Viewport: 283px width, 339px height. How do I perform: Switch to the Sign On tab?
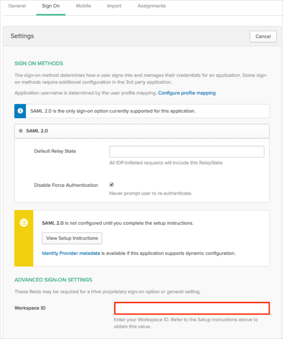51,6
